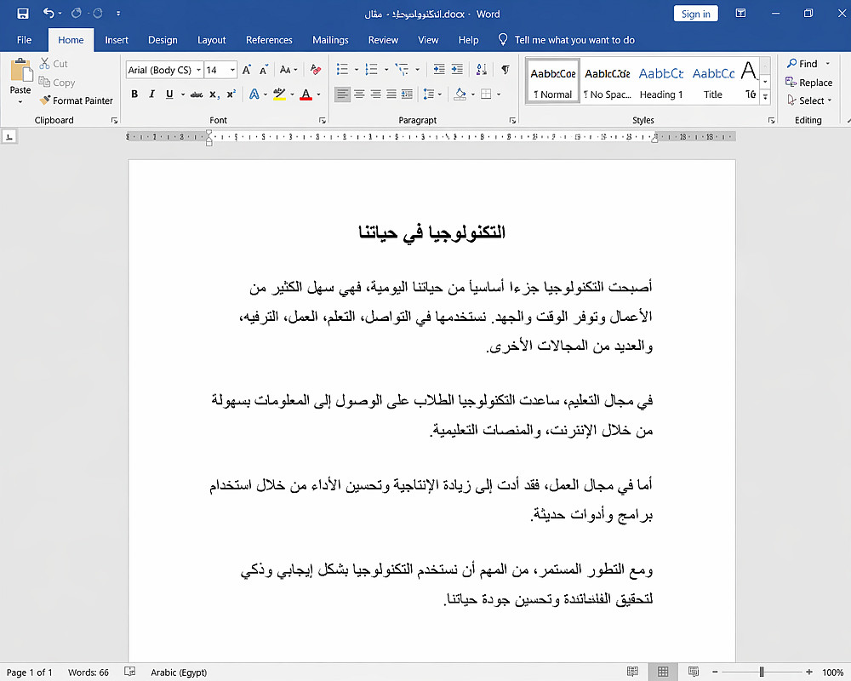
Task: Decrease paragraph indent
Action: pyautogui.click(x=439, y=70)
